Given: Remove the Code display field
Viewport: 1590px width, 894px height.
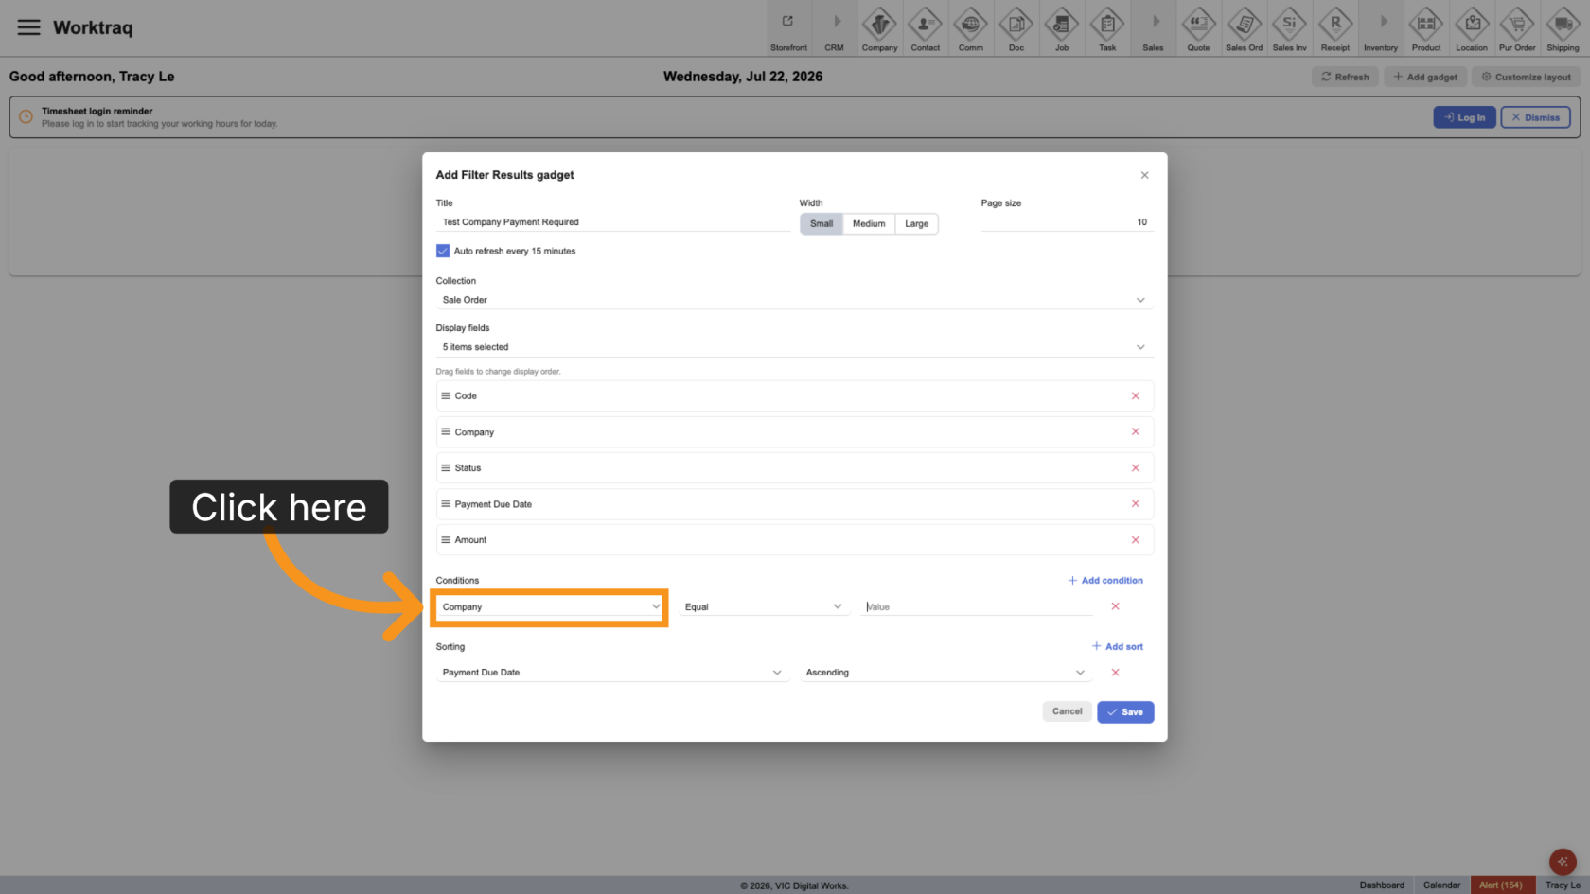Looking at the screenshot, I should coord(1135,396).
